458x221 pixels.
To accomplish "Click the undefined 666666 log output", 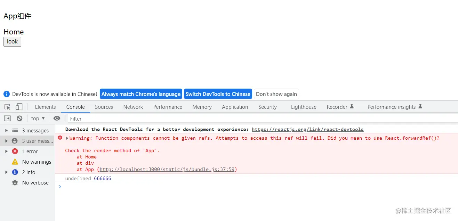I will tap(88, 178).
